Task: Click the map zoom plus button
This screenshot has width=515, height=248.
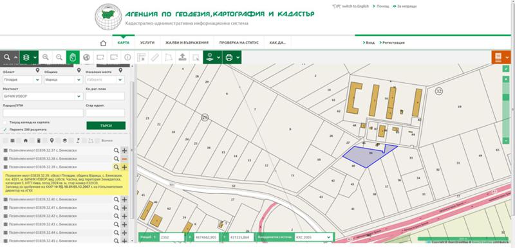Action: [506, 80]
